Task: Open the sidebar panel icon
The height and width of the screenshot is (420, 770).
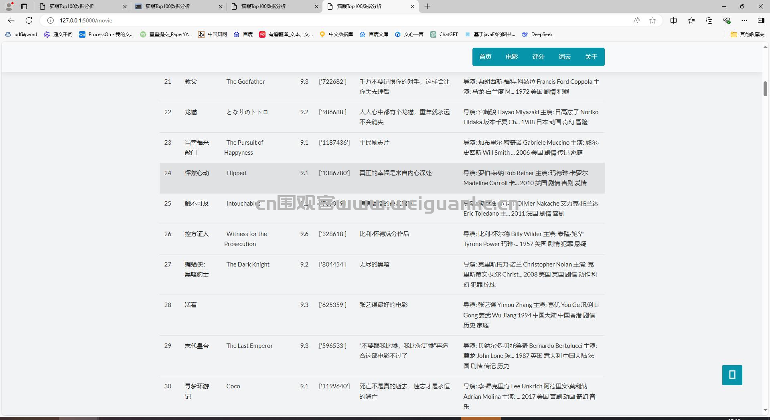Action: (761, 20)
